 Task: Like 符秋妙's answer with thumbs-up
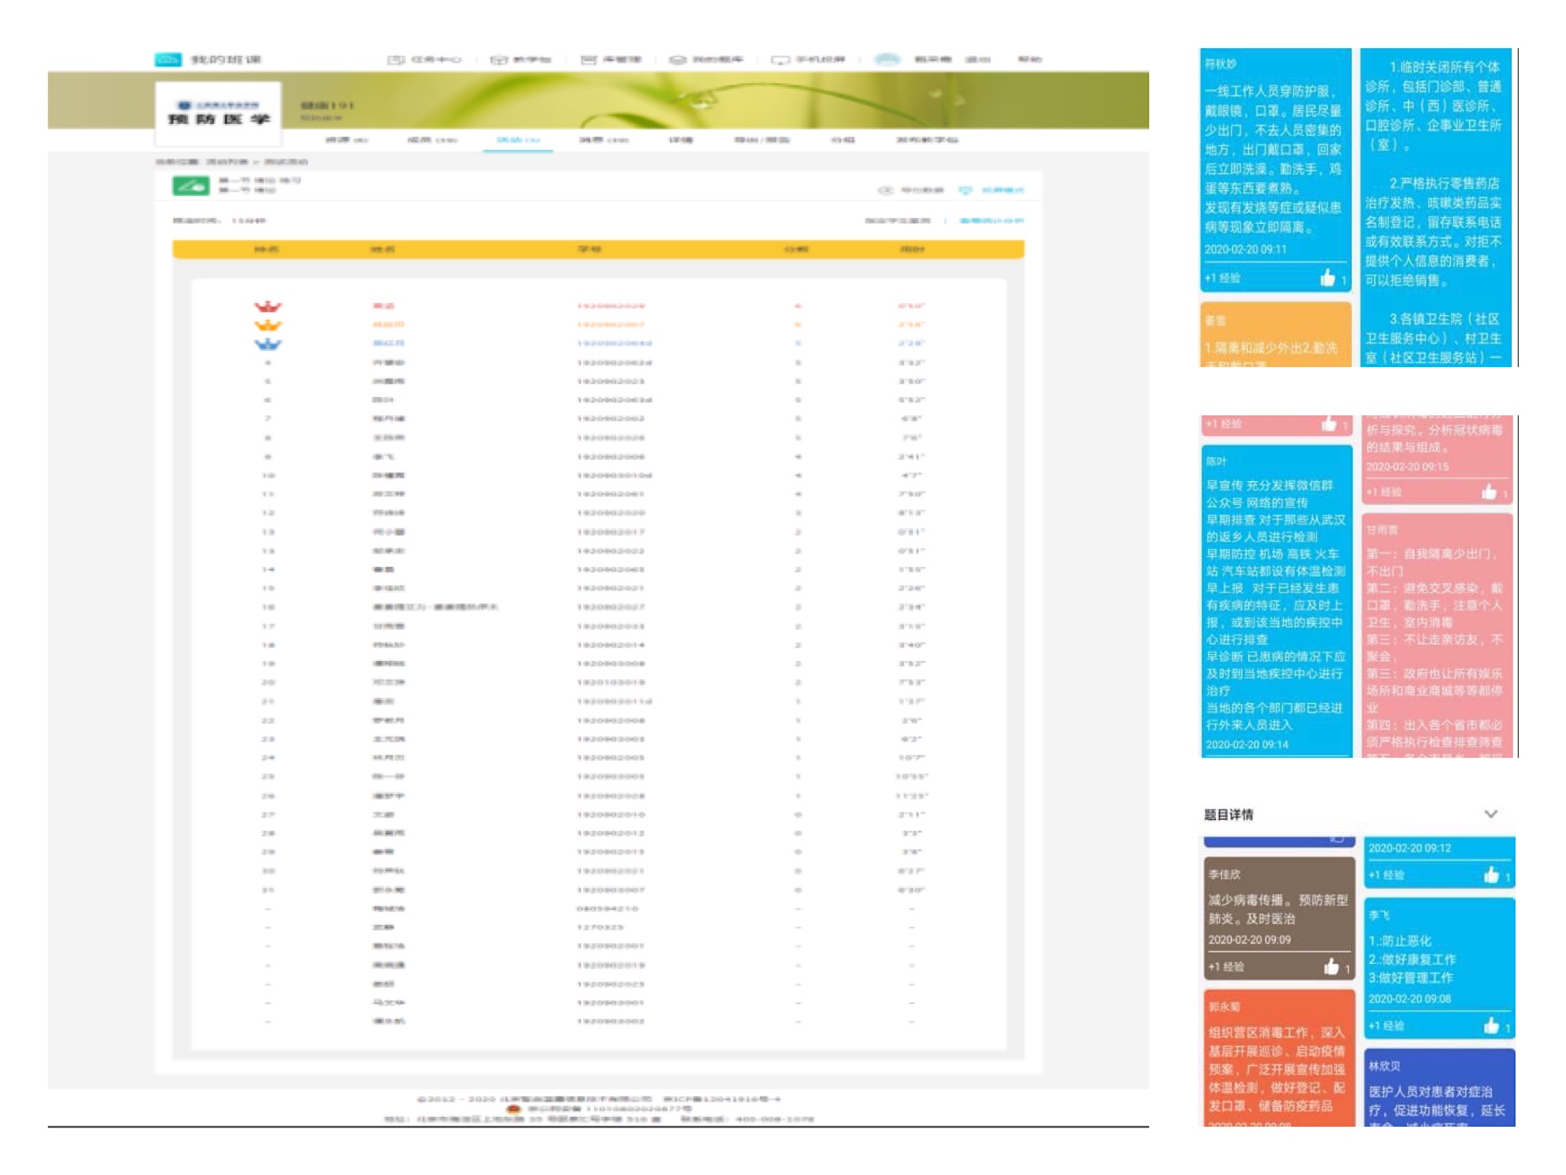coord(1328,278)
